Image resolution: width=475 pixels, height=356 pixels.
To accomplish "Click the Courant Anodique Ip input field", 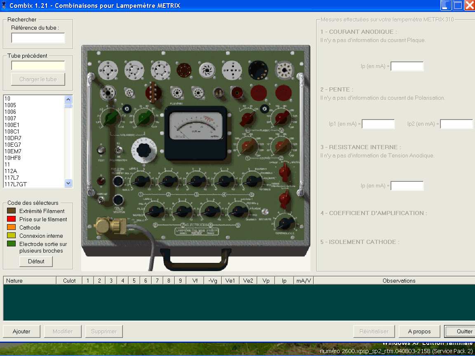I will click(407, 66).
